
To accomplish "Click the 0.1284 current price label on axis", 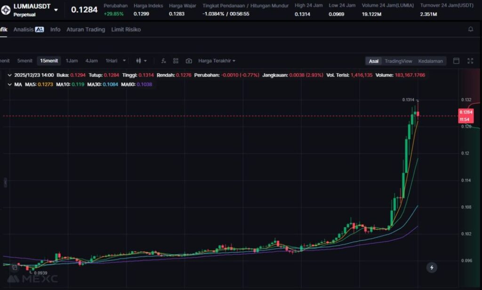I will [x=465, y=112].
